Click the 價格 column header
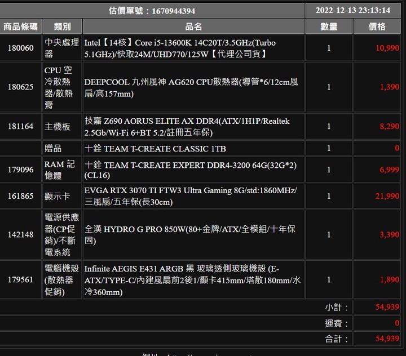Viewport: 406px width, 356px height. coord(377,26)
